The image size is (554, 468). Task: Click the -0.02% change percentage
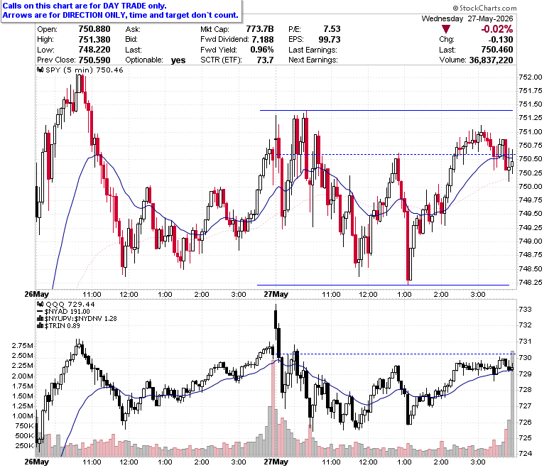click(x=496, y=29)
